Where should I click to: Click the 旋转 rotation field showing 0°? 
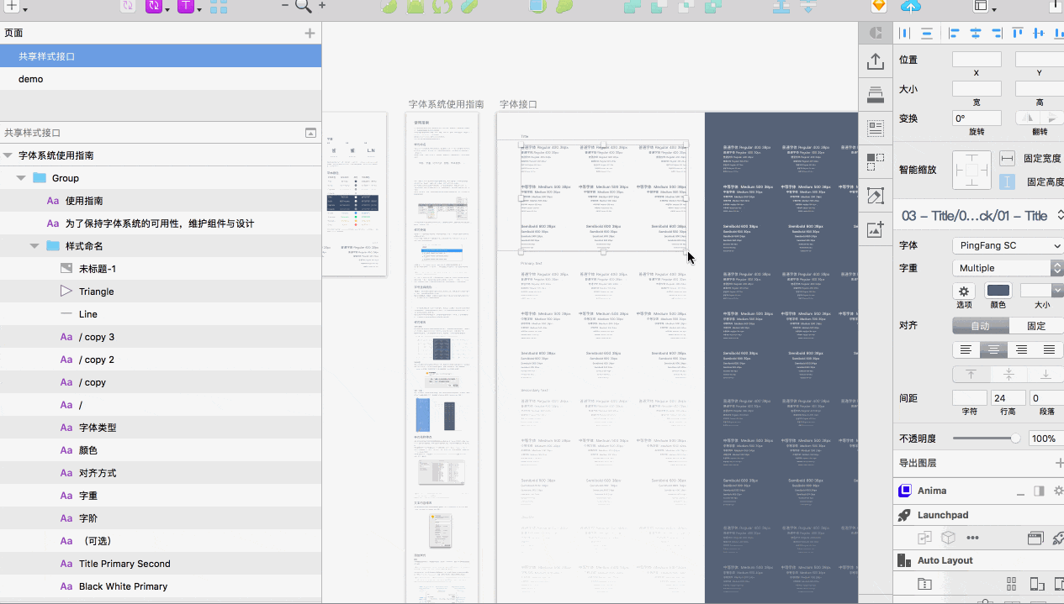pyautogui.click(x=977, y=118)
